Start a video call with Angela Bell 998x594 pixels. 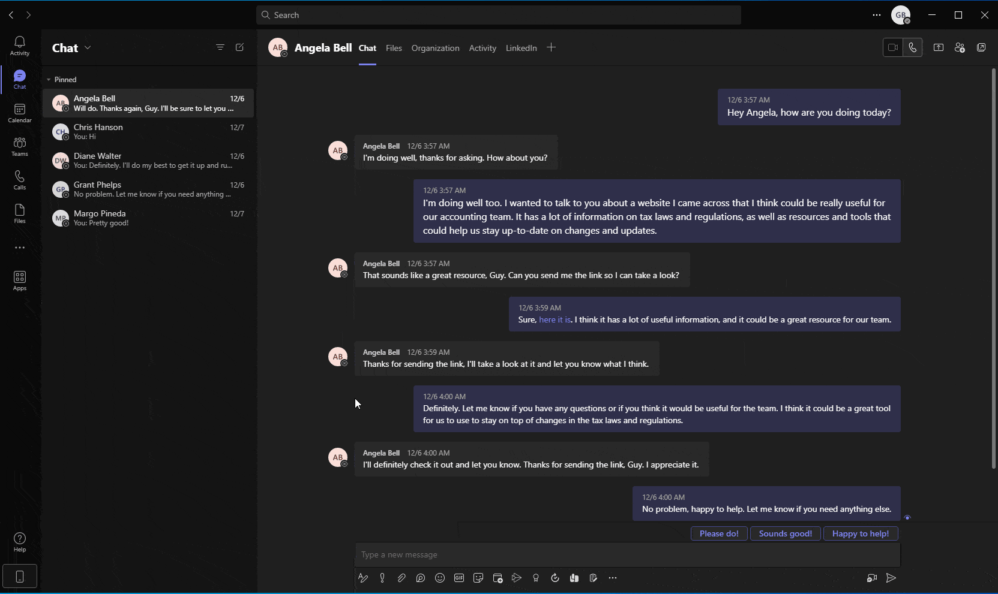click(892, 47)
